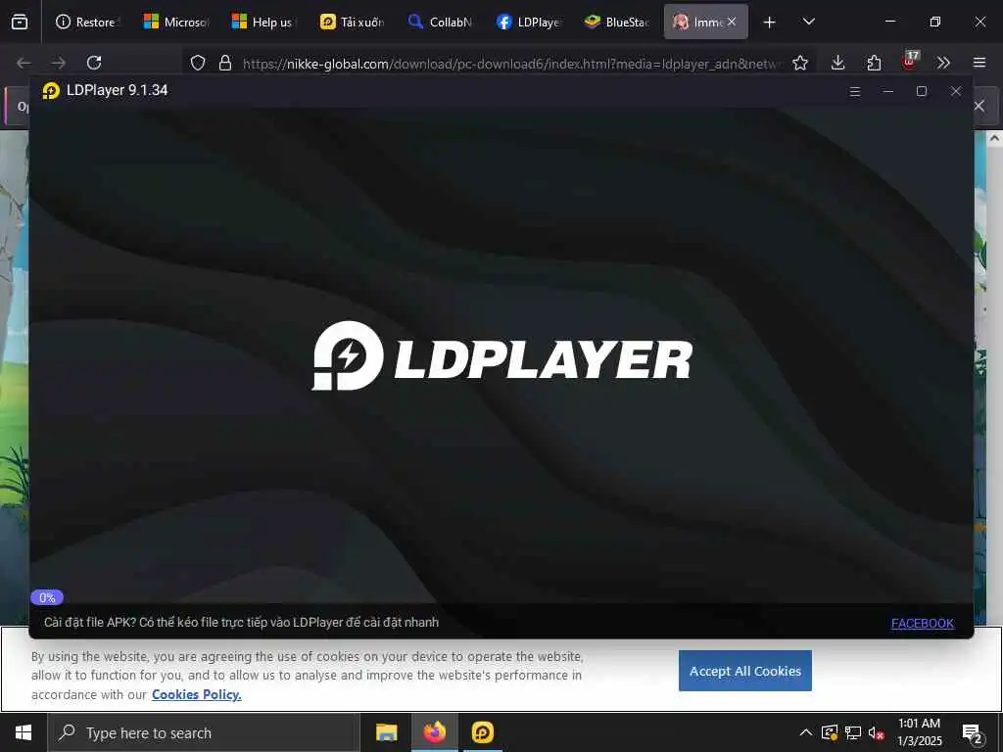Switch to the CollabN tab
The image size is (1003, 752).
[440, 22]
